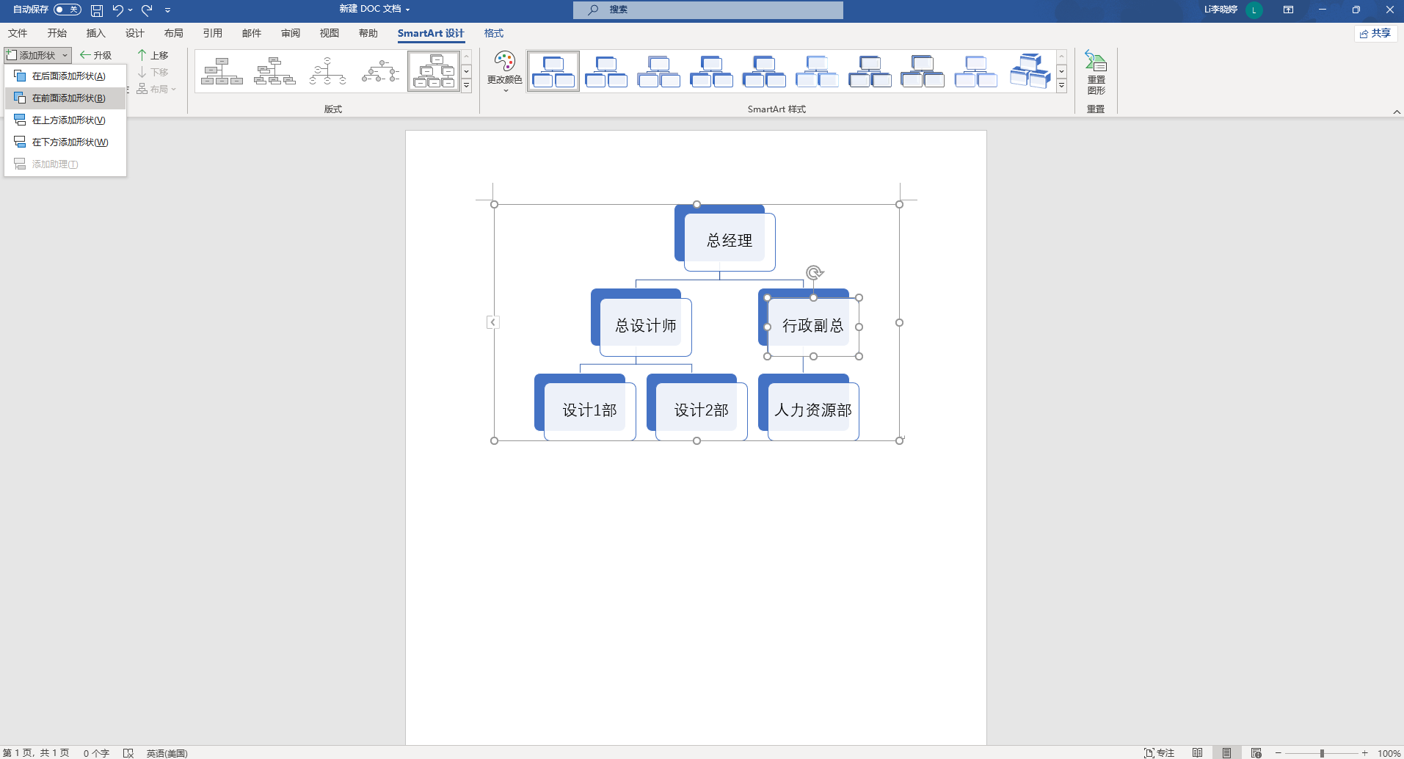Open zoom dialog via 100% label

1389,752
